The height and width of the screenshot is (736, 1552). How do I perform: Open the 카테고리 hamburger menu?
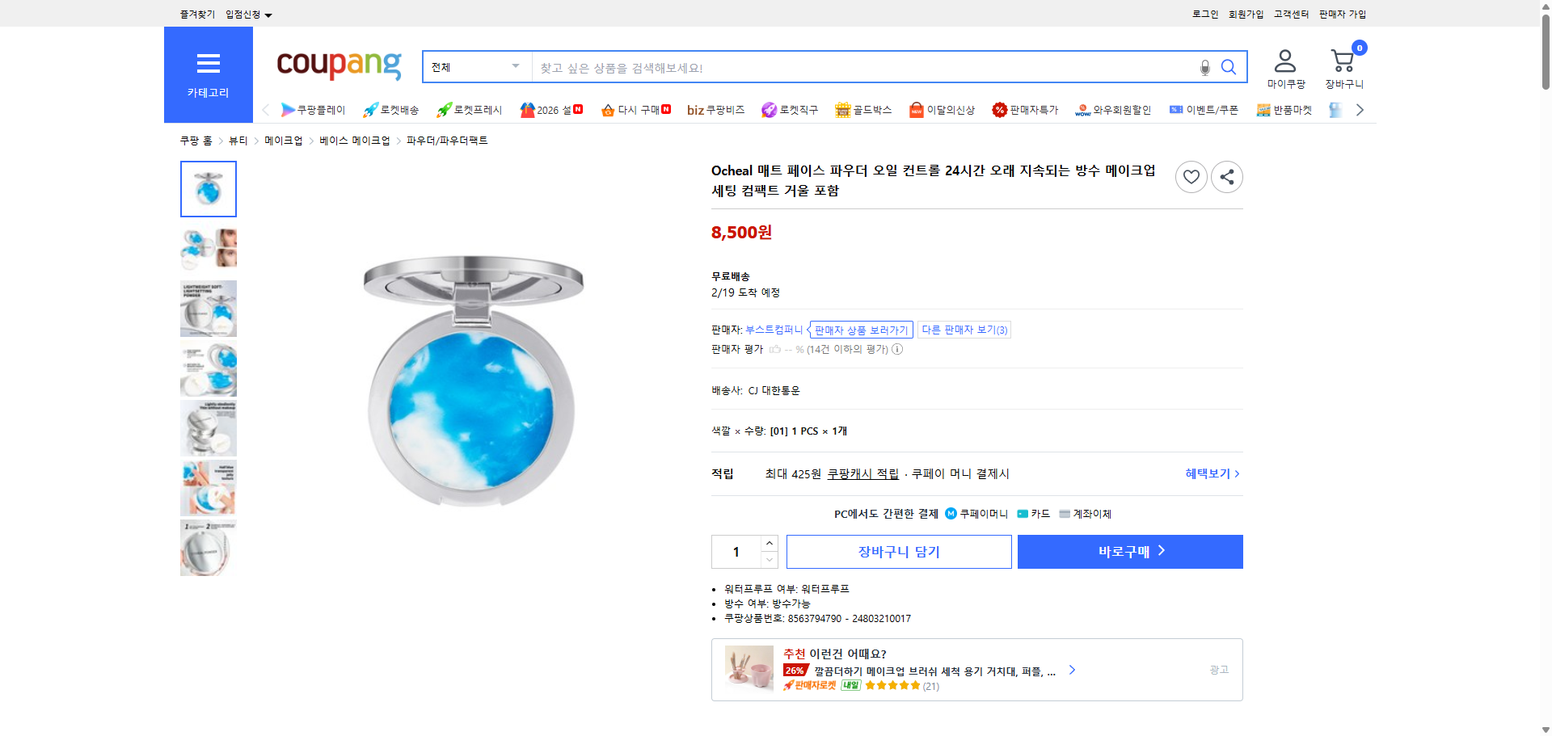(208, 64)
